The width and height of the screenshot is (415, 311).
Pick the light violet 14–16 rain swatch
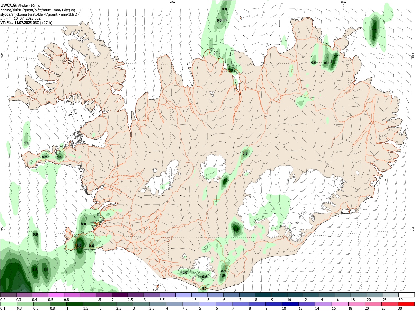(x=324, y=304)
